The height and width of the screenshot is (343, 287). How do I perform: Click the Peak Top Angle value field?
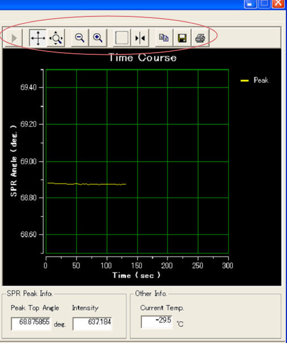tap(31, 324)
